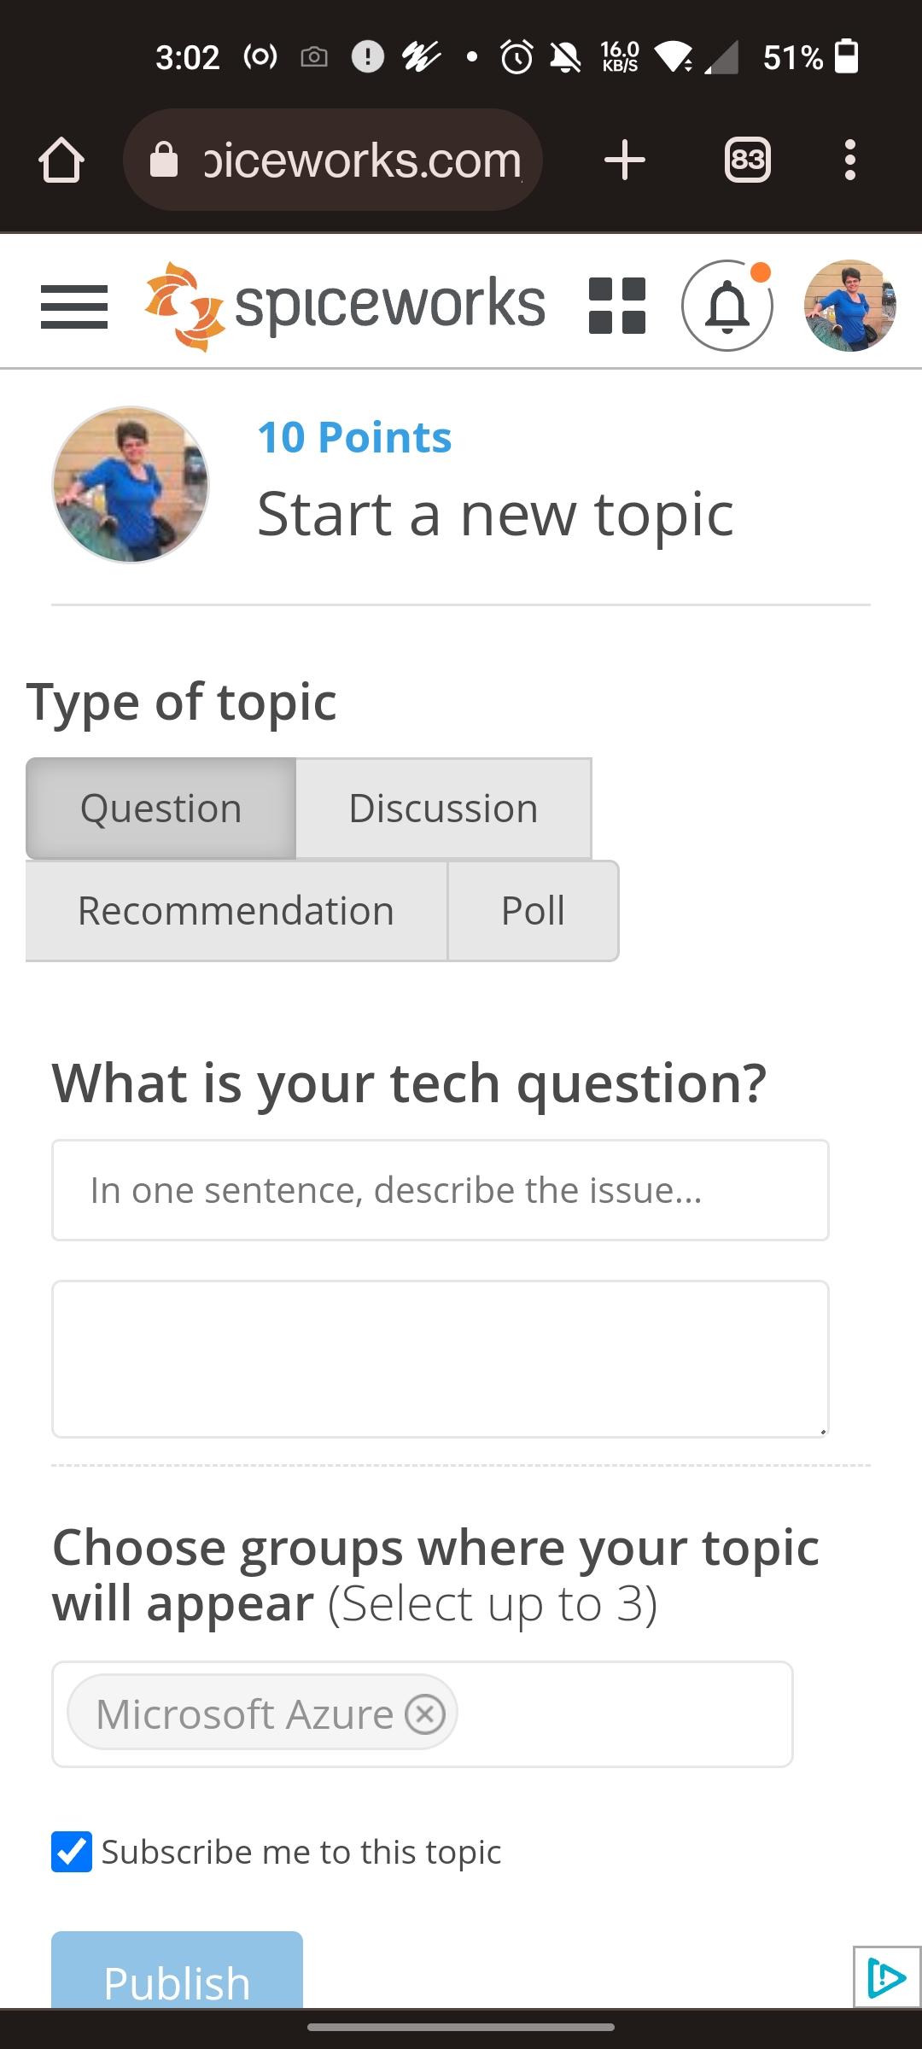Open the apps grid icon

[x=617, y=306]
